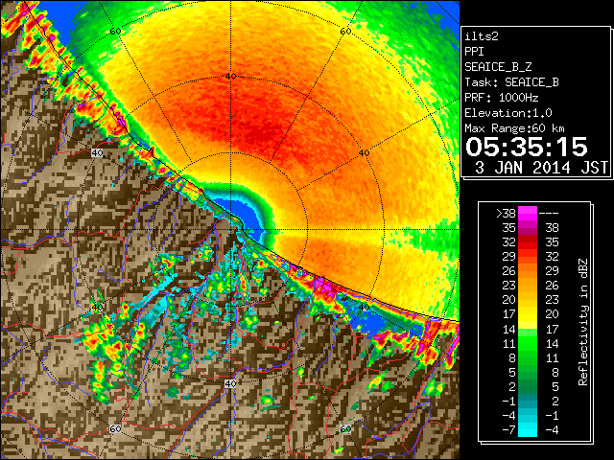The image size is (614, 460).
Task: Click the cyan swatch beside "-7"
Action: (x=528, y=429)
